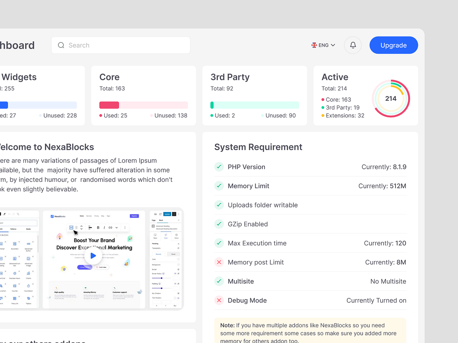The image size is (458, 343).
Task: Click the Active donut chart showing 214
Action: coord(391,99)
